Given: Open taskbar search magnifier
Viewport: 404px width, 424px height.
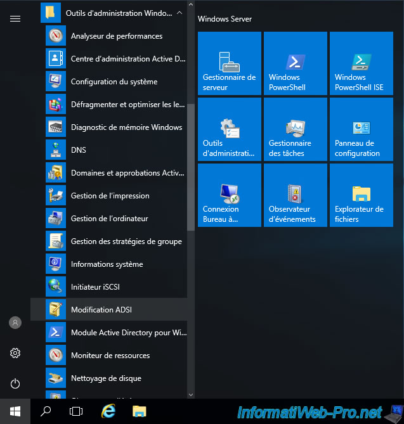Looking at the screenshot, I should (x=46, y=411).
